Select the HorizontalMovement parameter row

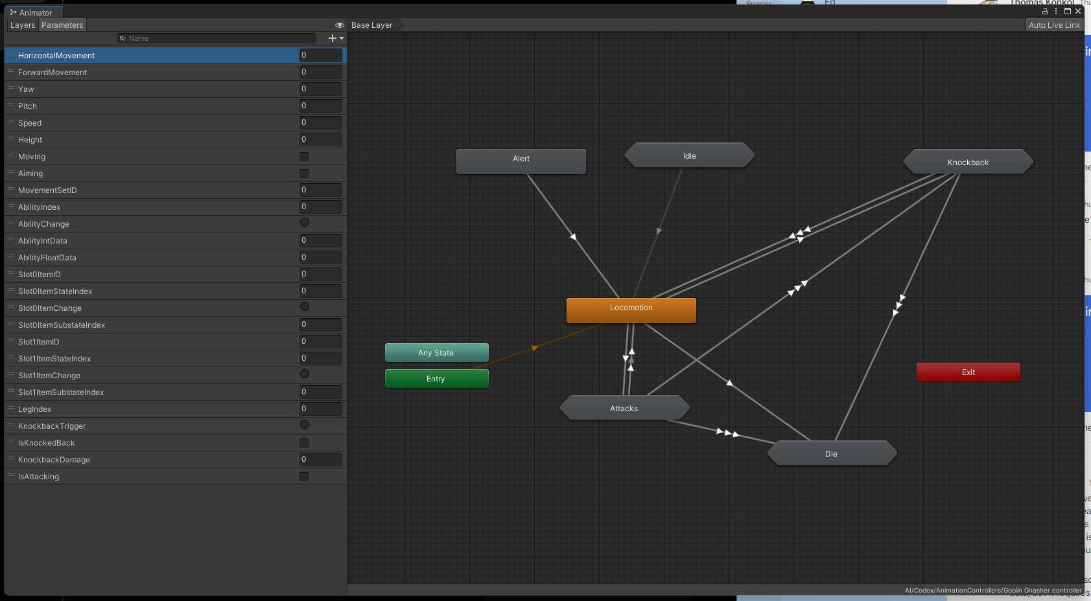point(176,56)
